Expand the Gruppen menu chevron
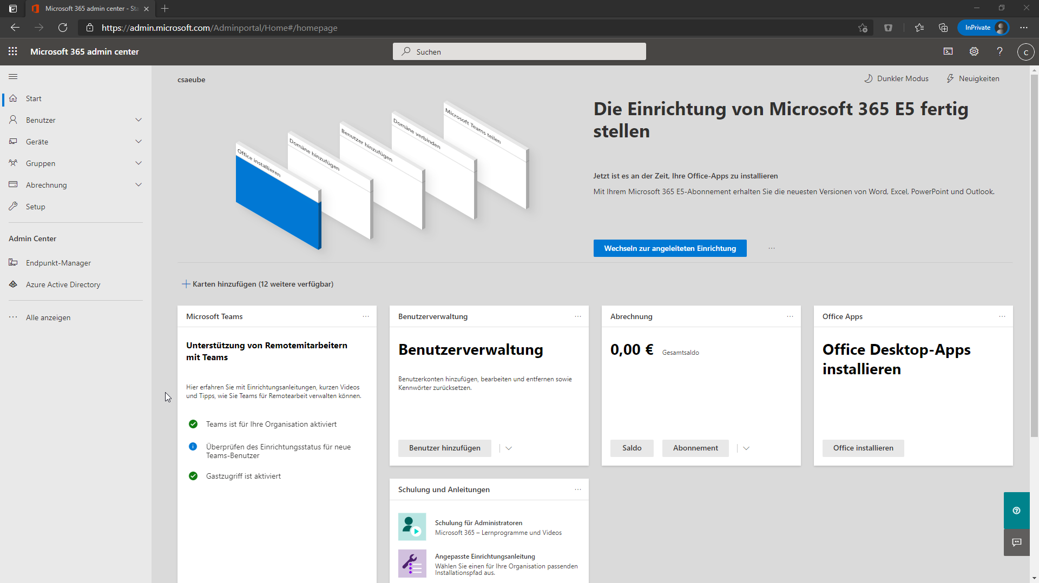 click(139, 163)
